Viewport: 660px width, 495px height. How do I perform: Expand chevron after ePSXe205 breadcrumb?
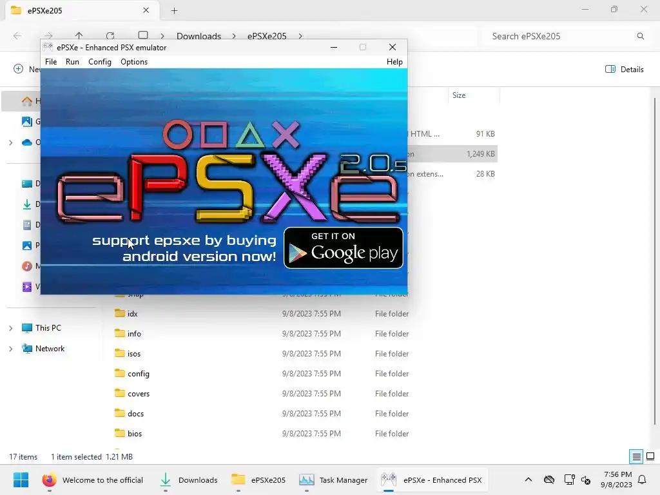[300, 36]
